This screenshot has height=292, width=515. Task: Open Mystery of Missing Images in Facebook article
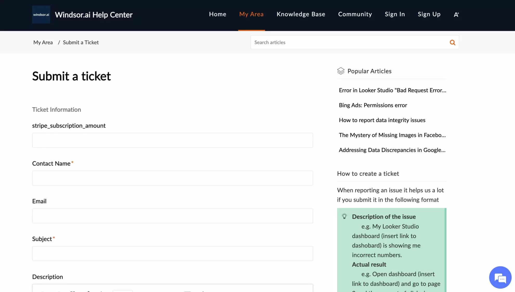392,135
